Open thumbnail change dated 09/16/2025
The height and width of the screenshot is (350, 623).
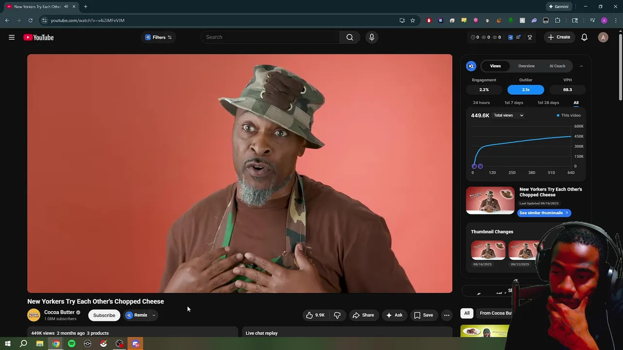point(488,251)
